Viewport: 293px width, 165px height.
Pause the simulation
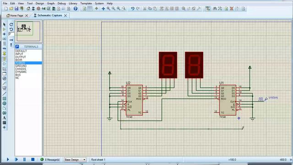pos(24,159)
